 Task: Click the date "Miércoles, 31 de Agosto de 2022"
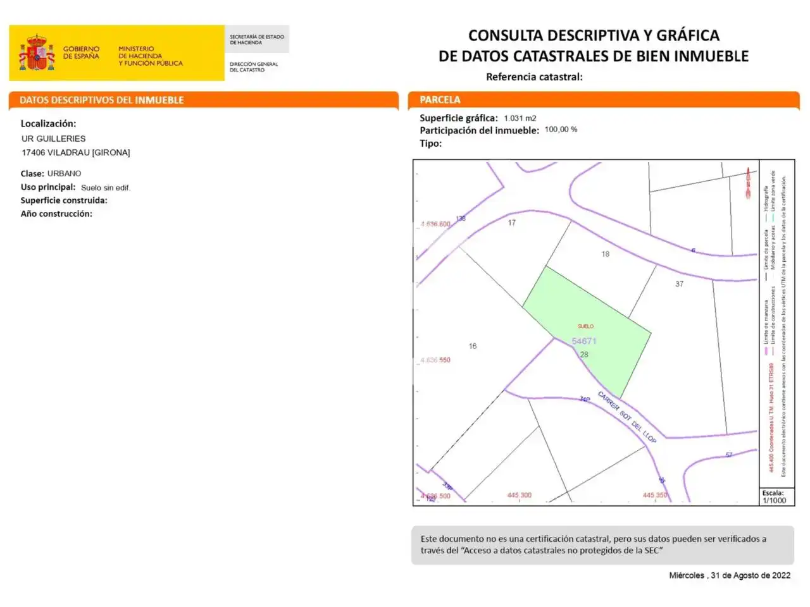(730, 575)
